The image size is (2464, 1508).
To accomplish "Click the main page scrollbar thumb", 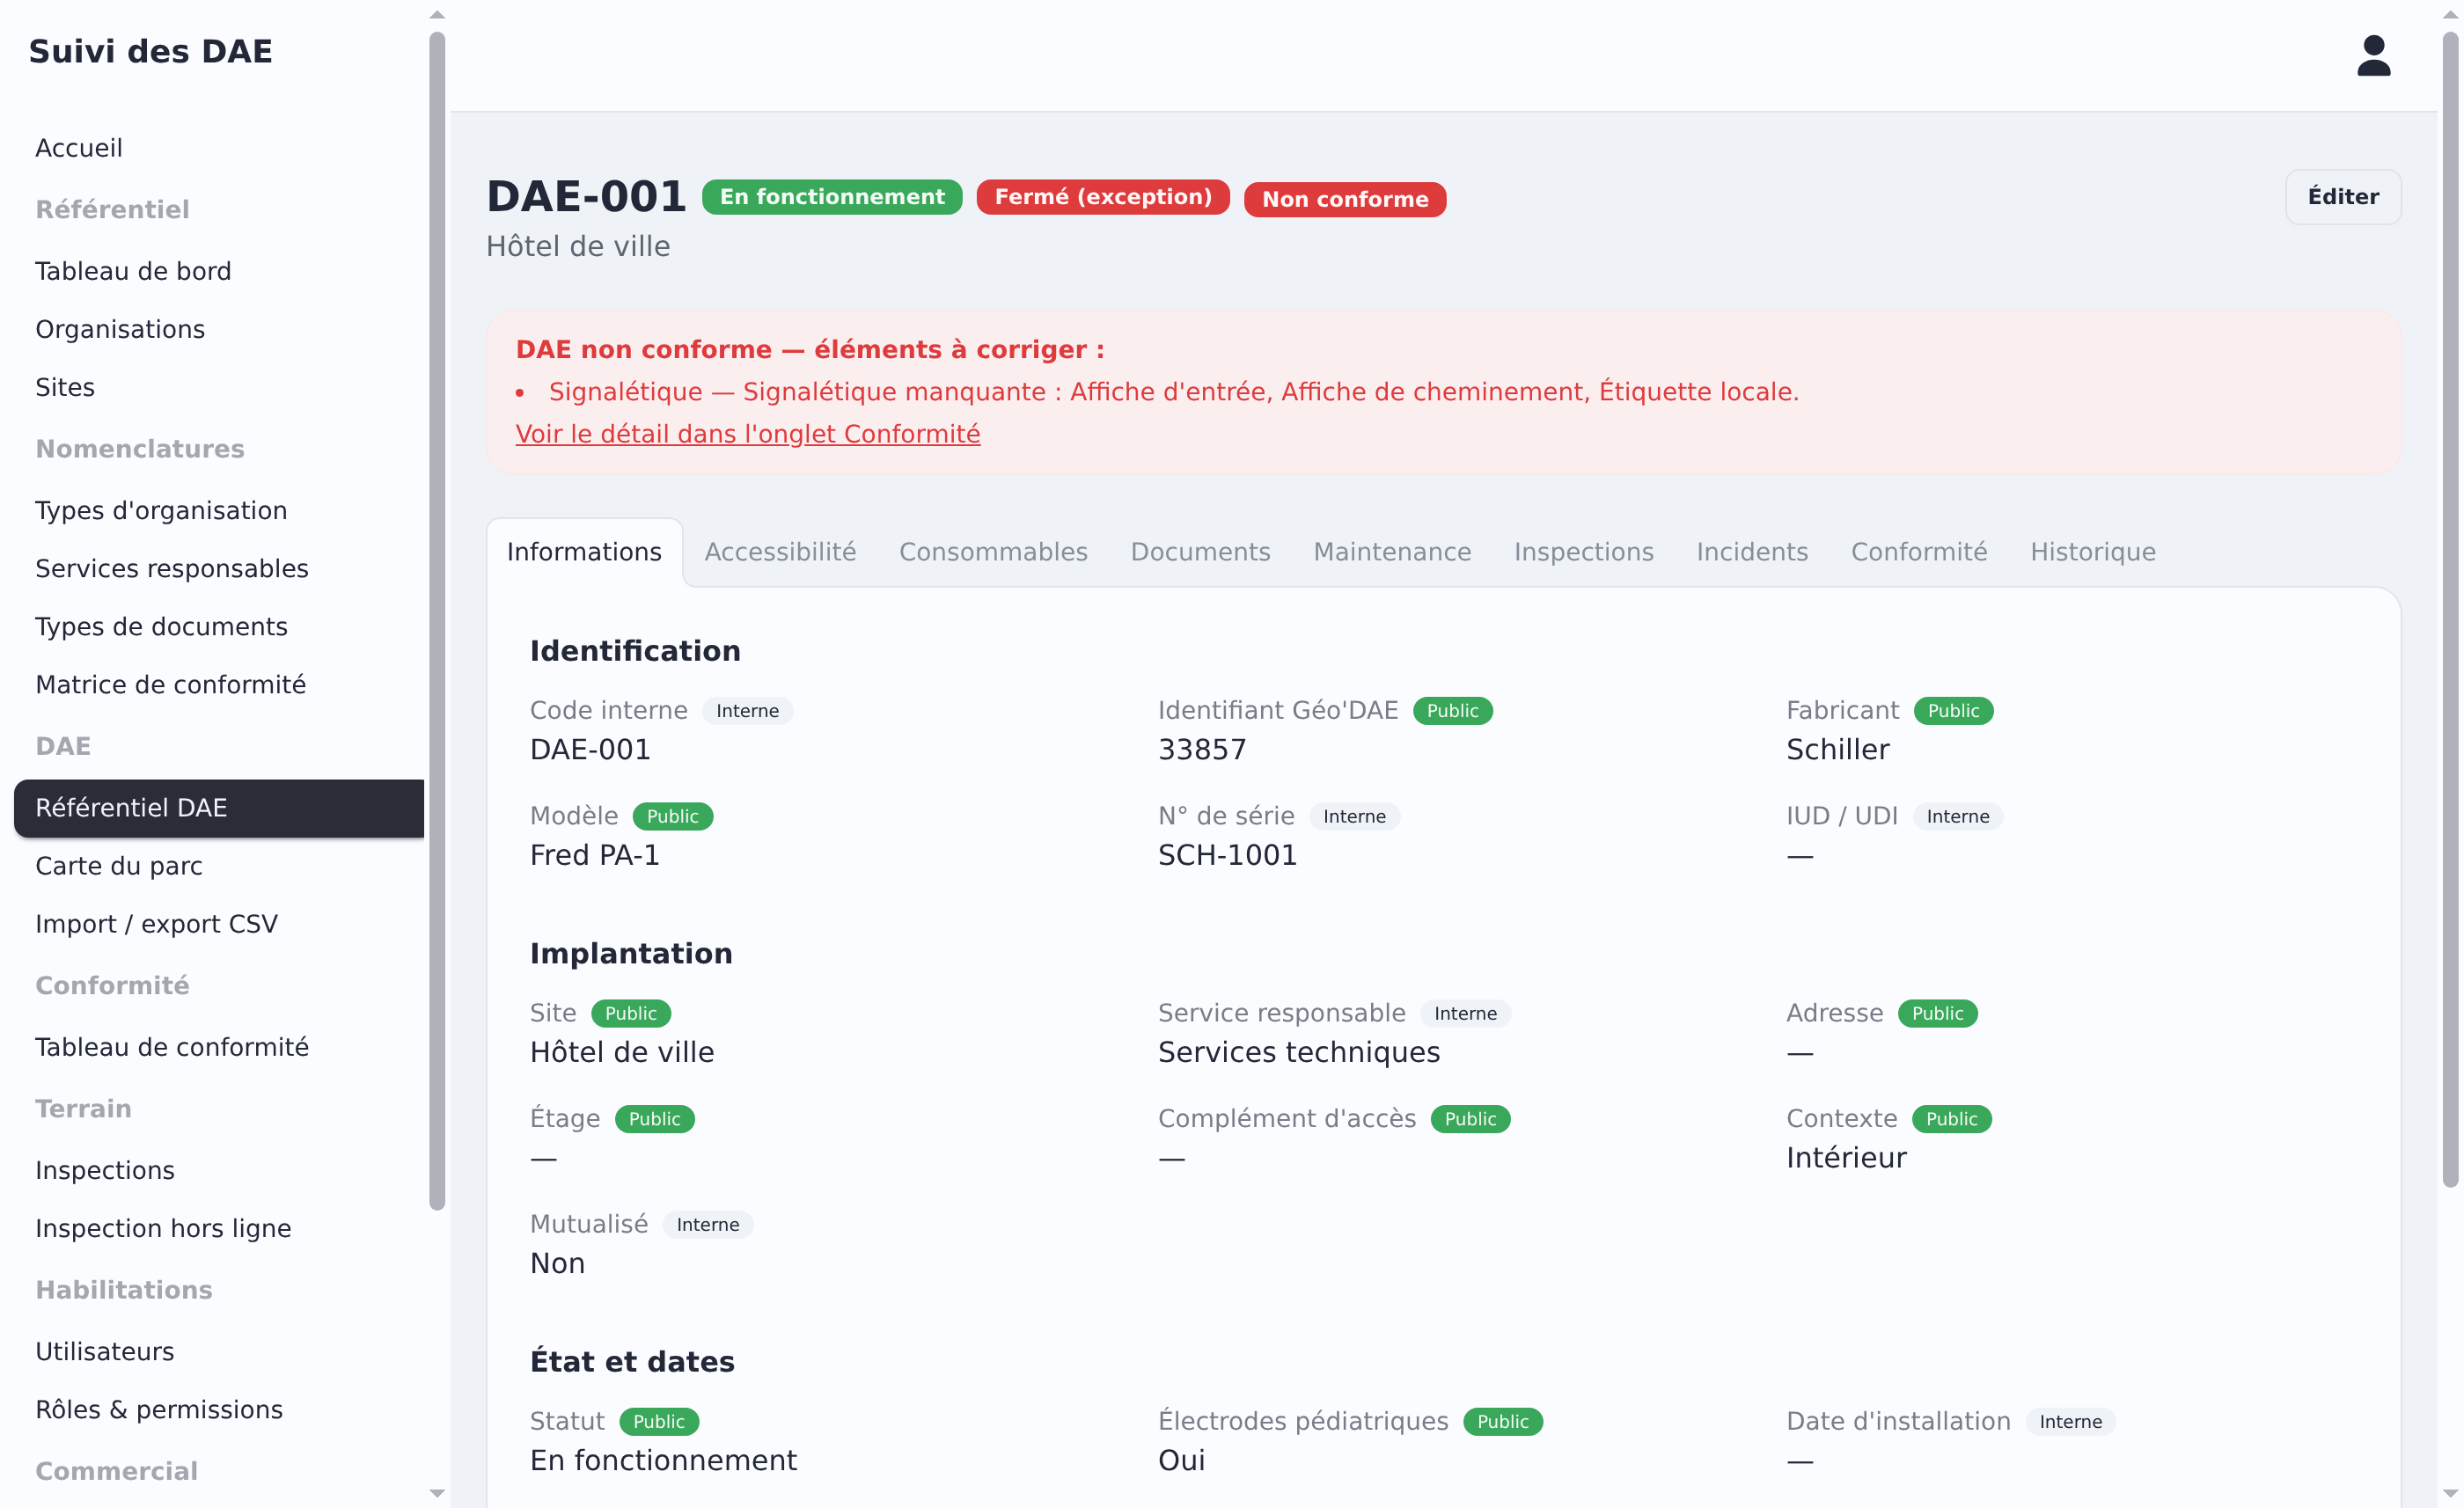I will [2450, 610].
